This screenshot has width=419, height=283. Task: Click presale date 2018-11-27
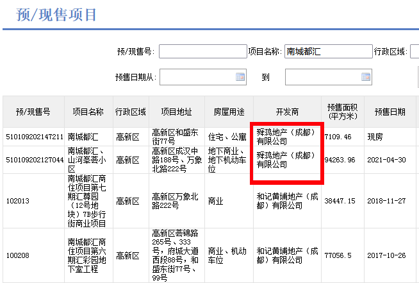tap(386, 201)
